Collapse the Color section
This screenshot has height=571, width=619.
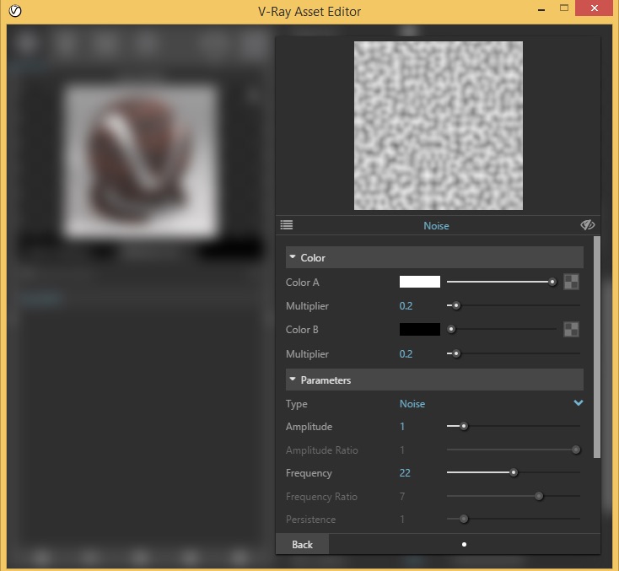(x=434, y=257)
